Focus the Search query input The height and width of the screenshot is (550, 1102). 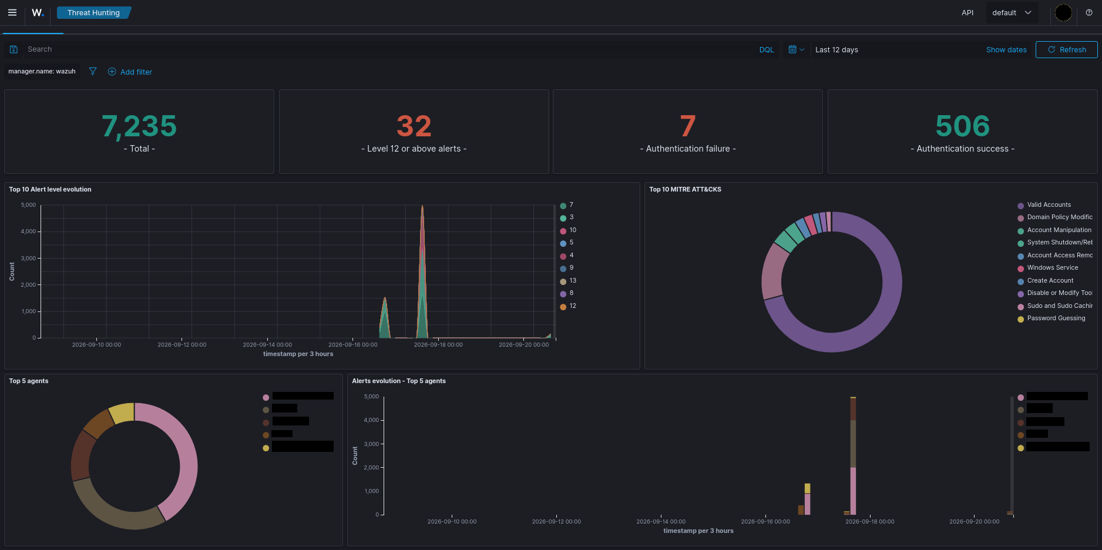[388, 49]
